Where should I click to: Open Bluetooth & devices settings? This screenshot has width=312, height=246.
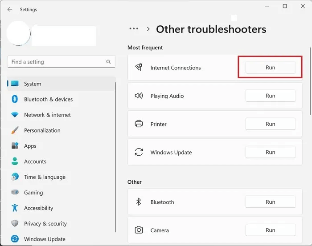[x=62, y=99]
